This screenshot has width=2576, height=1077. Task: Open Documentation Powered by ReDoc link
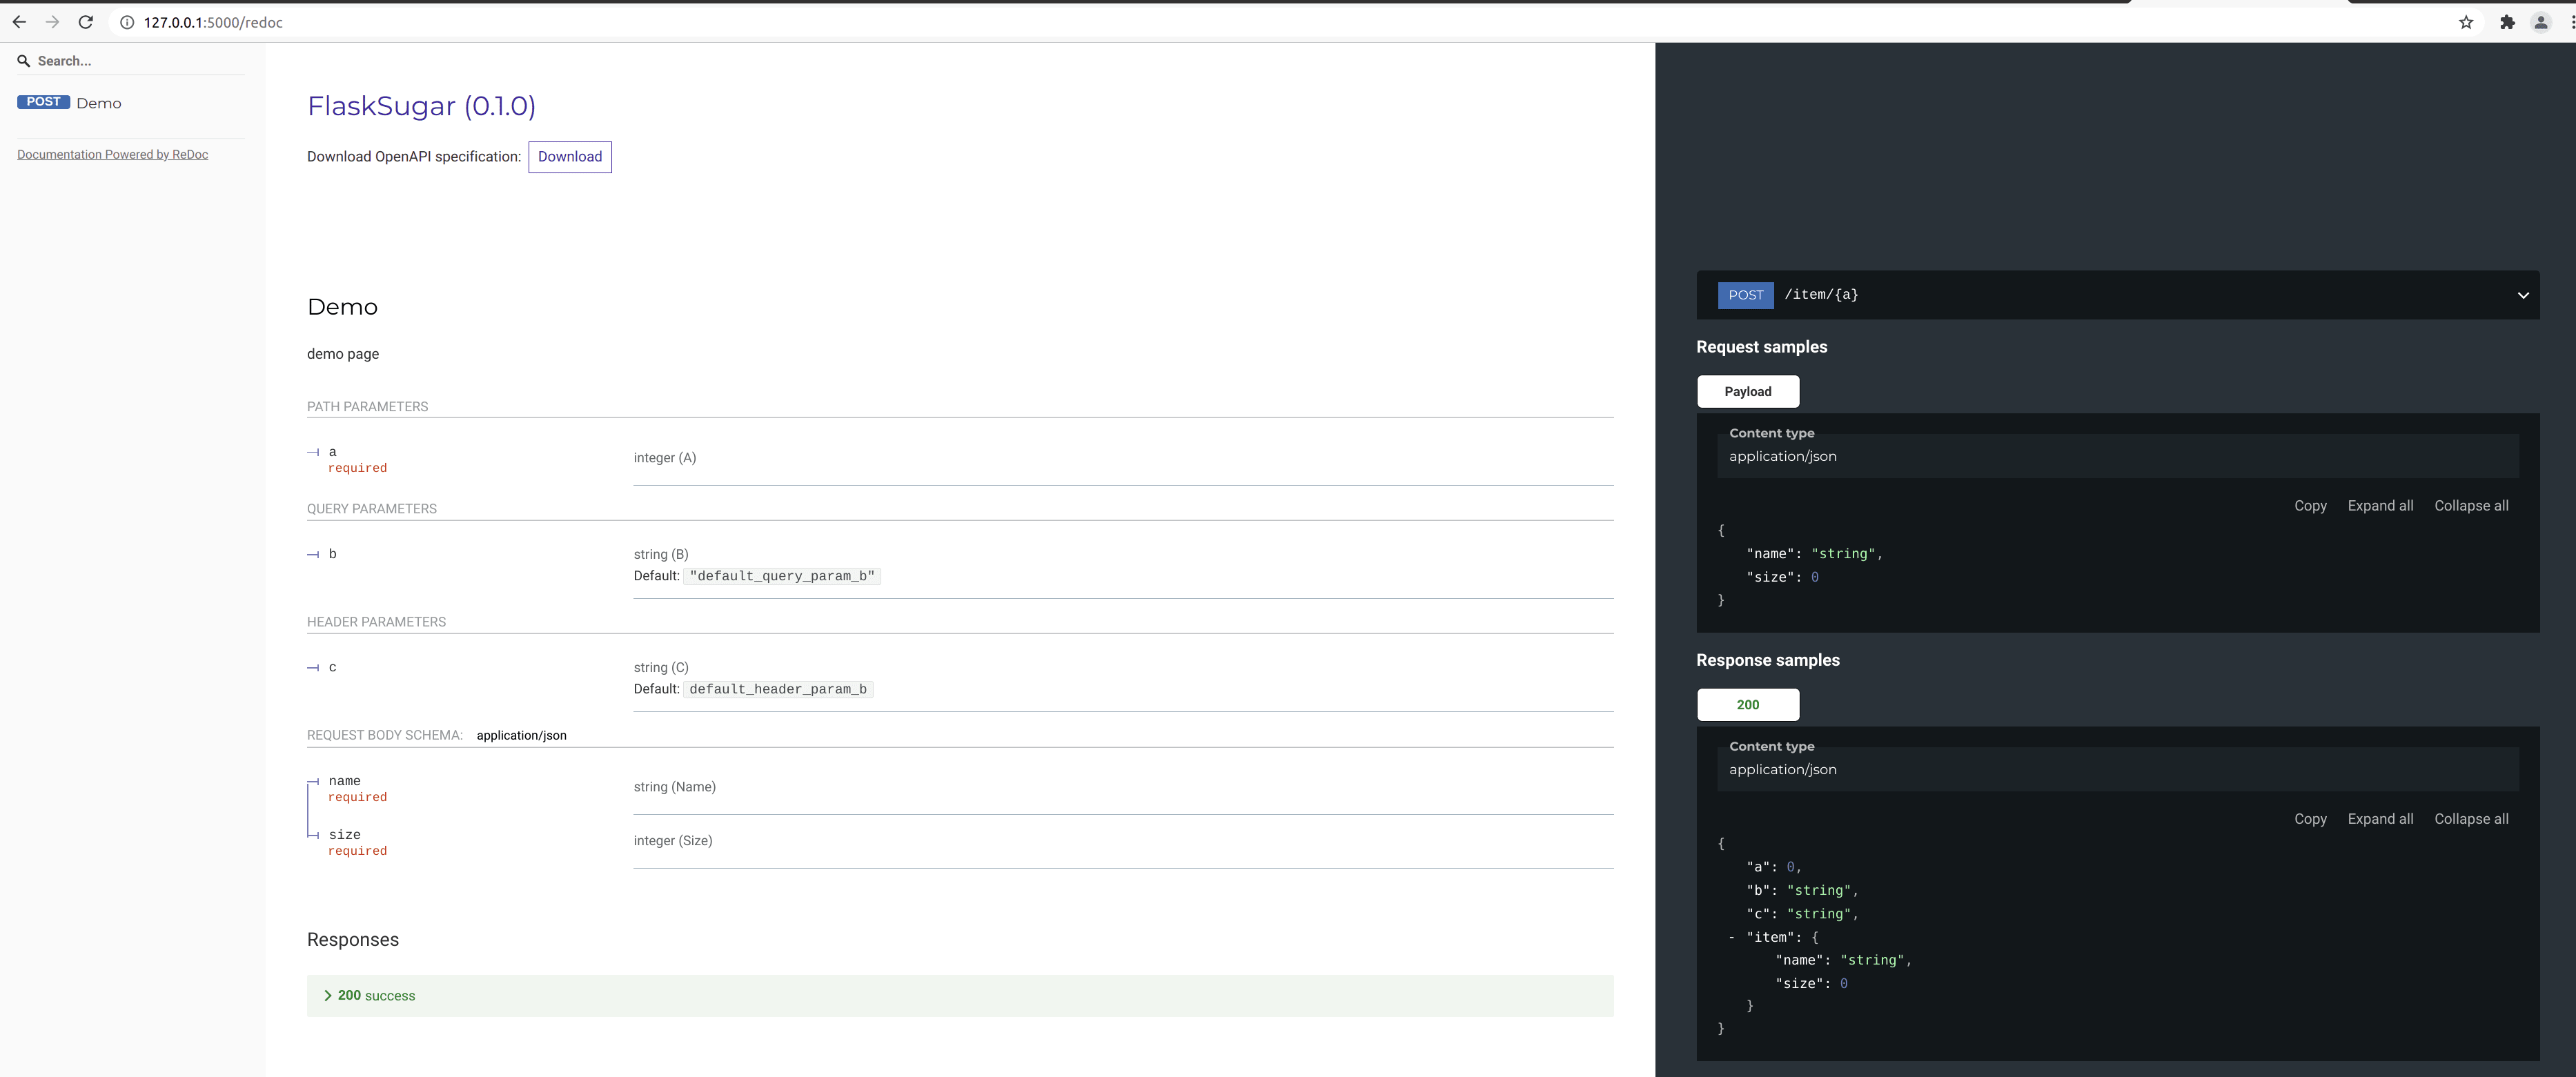[112, 154]
